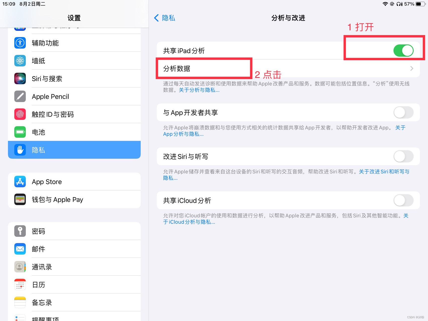Tap the 分析与改进 page title
The width and height of the screenshot is (428, 321).
pos(288,18)
